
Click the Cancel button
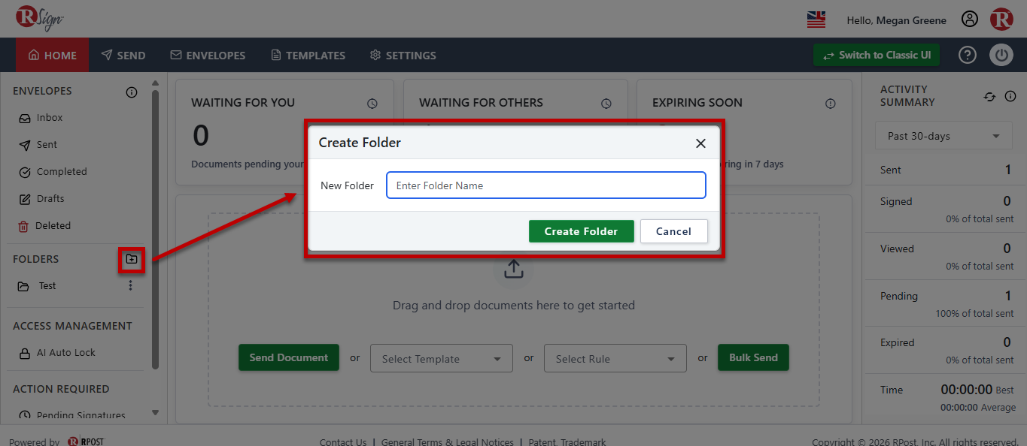674,231
